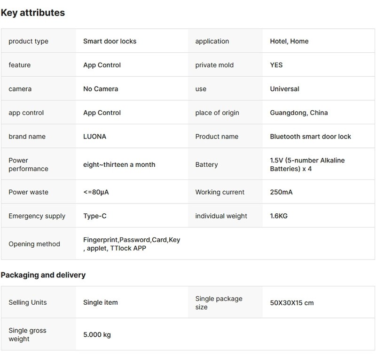This screenshot has width=376, height=357.
Task: Select the 'YES' private mold value
Action: [276, 65]
